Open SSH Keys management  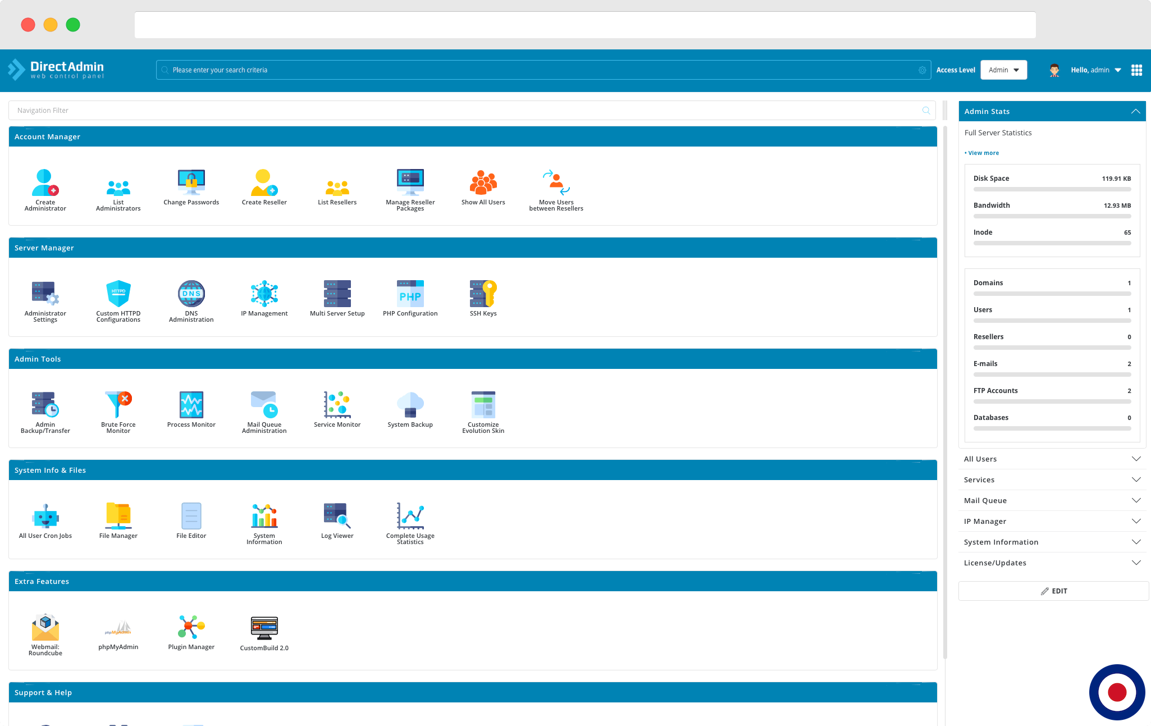coord(483,298)
